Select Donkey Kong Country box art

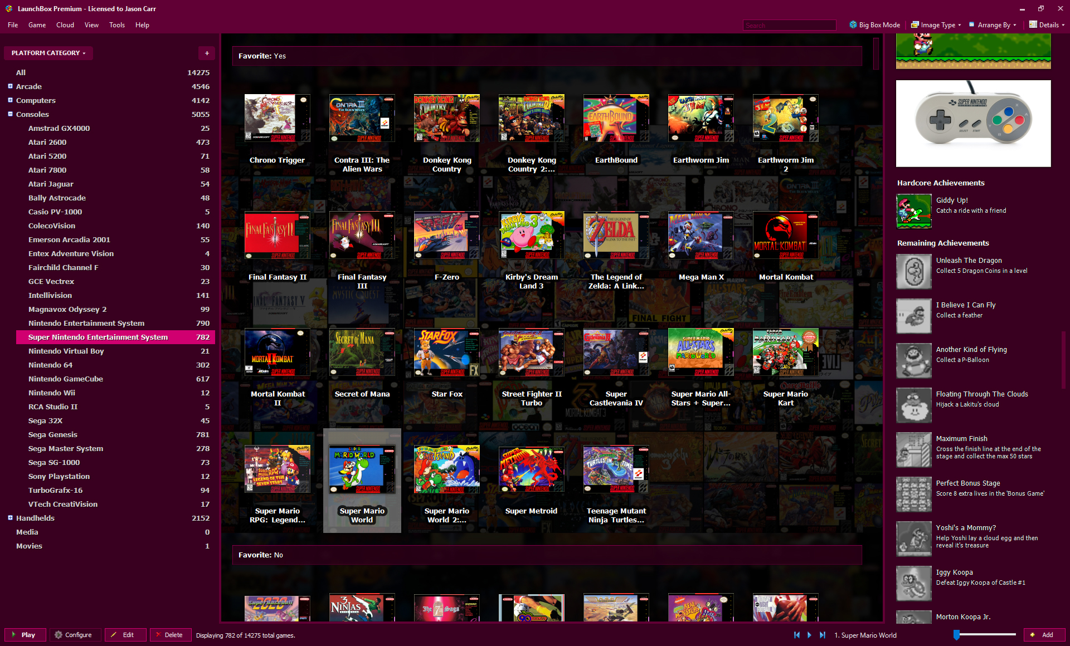tap(447, 118)
